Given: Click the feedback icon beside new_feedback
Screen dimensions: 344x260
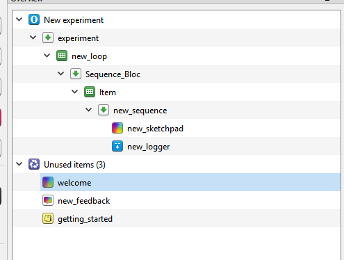Looking at the screenshot, I should tap(48, 200).
